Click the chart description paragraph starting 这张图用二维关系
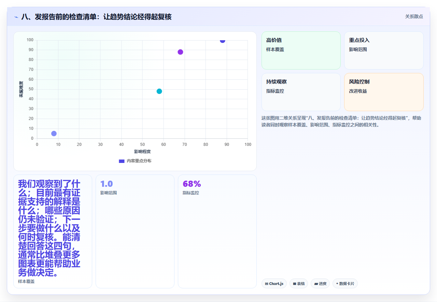The width and height of the screenshot is (437, 302). 341,121
